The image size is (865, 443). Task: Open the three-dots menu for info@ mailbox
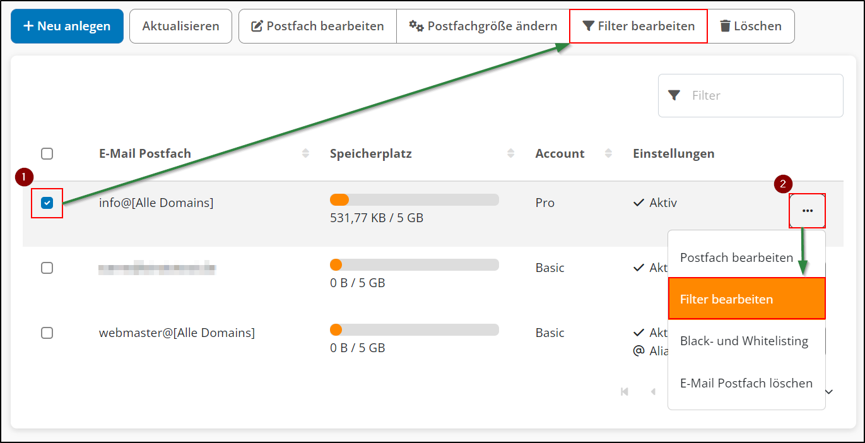tap(807, 211)
